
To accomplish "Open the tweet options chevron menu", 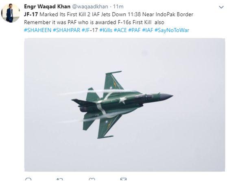I will (221, 7).
